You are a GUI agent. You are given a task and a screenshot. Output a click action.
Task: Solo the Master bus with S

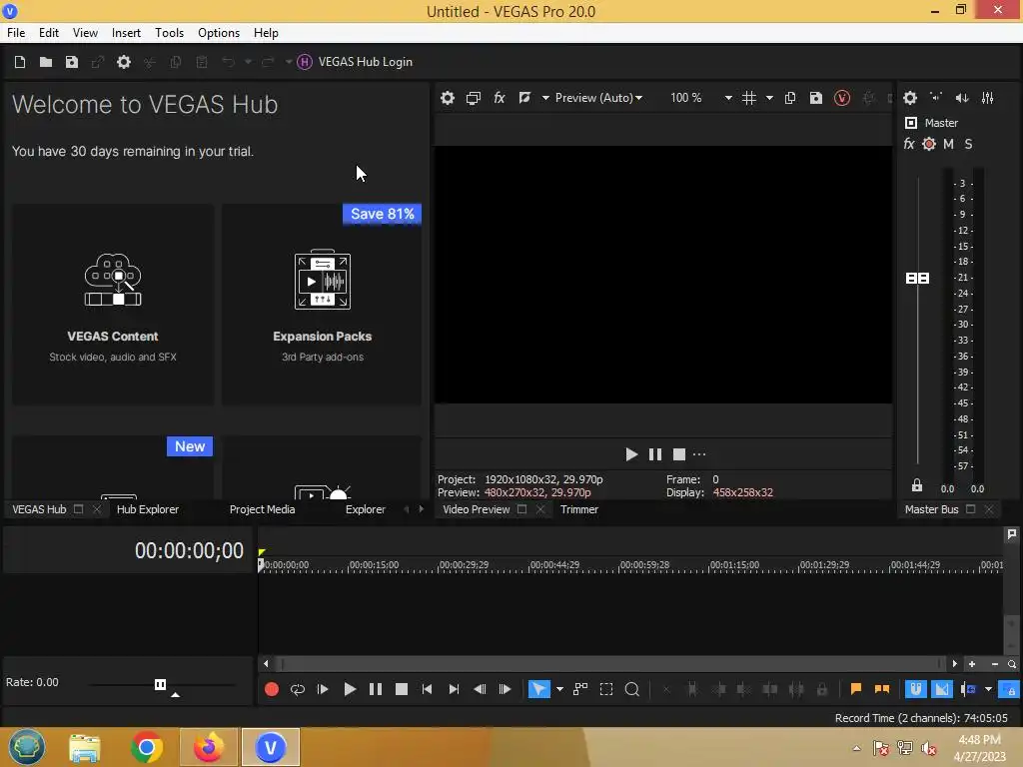(x=968, y=144)
